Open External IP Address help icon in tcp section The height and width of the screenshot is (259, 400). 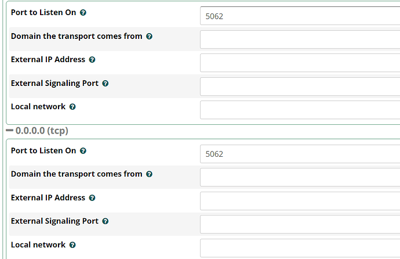click(92, 198)
